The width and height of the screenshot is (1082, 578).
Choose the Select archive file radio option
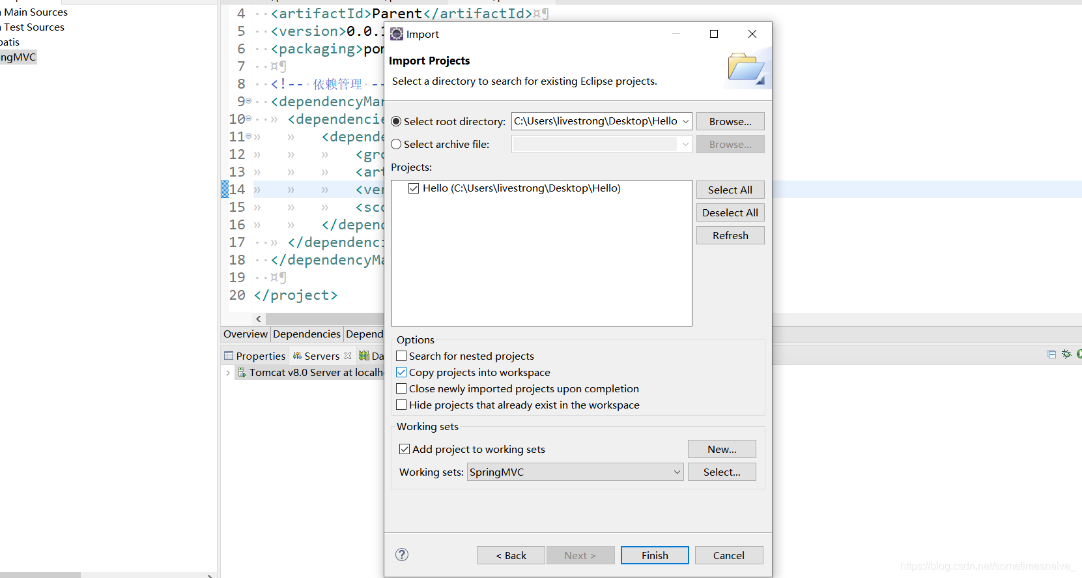pyautogui.click(x=396, y=144)
